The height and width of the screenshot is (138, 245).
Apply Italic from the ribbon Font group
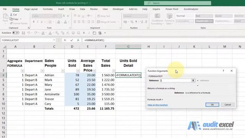38,22
